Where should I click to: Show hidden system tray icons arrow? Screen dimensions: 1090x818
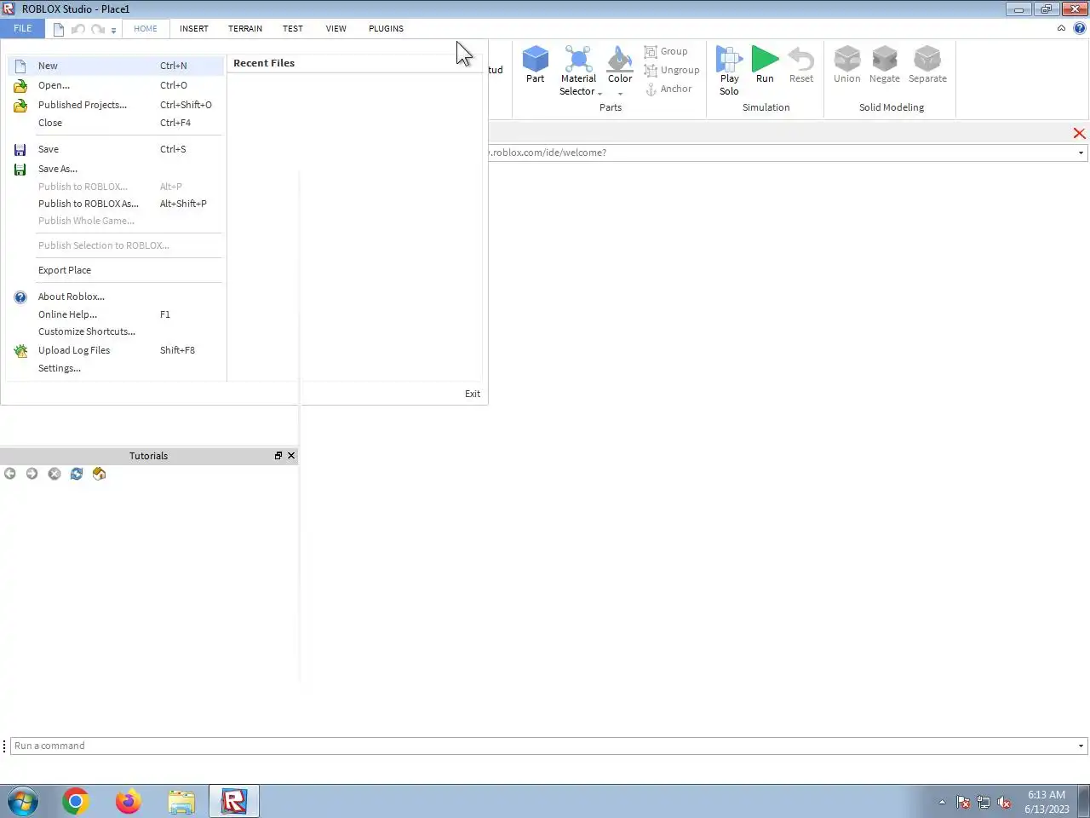(x=942, y=802)
